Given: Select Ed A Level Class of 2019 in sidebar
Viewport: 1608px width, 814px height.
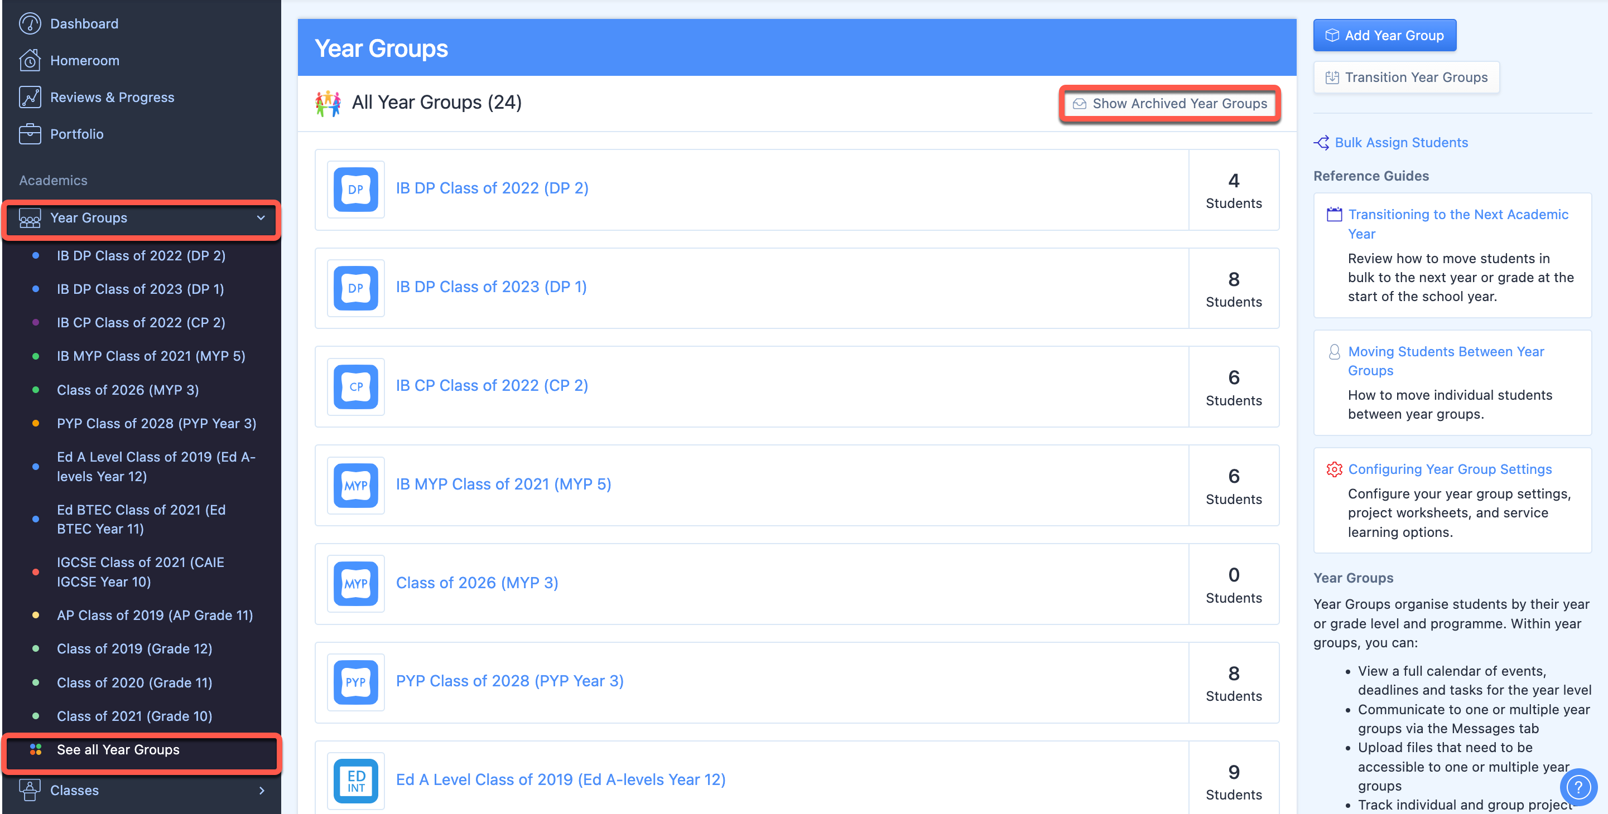Looking at the screenshot, I should 156,467.
